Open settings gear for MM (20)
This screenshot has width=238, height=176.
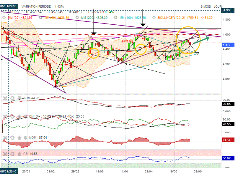pyautogui.click(x=4, y=18)
